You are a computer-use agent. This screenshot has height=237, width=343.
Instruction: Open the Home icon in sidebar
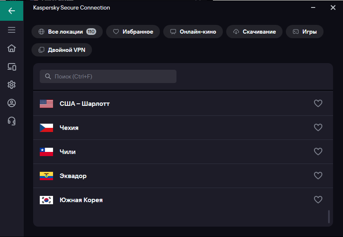point(12,48)
